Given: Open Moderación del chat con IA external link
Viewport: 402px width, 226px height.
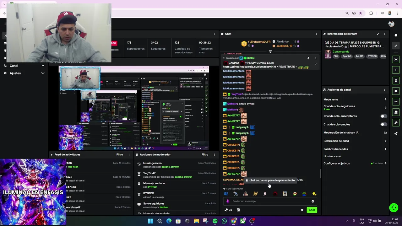Looking at the screenshot, I should click(385, 133).
